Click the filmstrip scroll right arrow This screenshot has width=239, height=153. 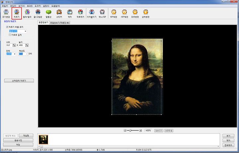218,146
